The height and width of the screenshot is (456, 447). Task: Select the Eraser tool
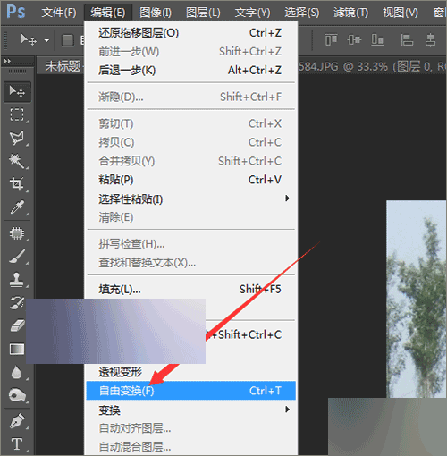(17, 325)
